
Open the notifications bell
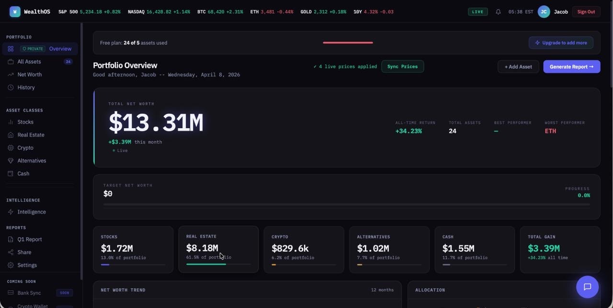[498, 12]
